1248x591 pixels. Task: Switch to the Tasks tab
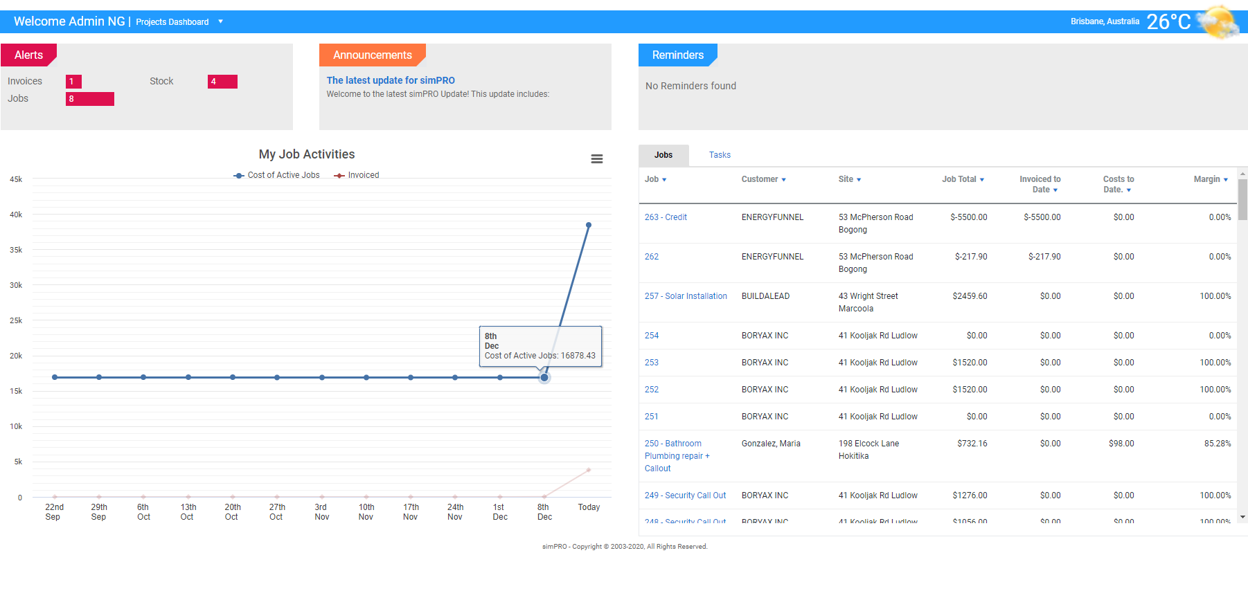click(720, 155)
